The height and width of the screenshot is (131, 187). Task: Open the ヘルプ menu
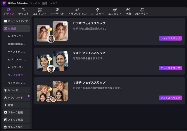click(53, 3)
